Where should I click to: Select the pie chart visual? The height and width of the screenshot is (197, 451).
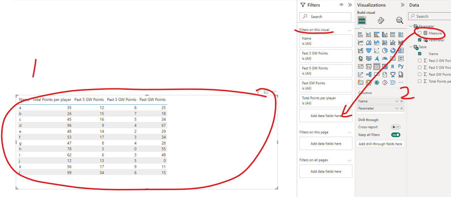(x=385, y=50)
